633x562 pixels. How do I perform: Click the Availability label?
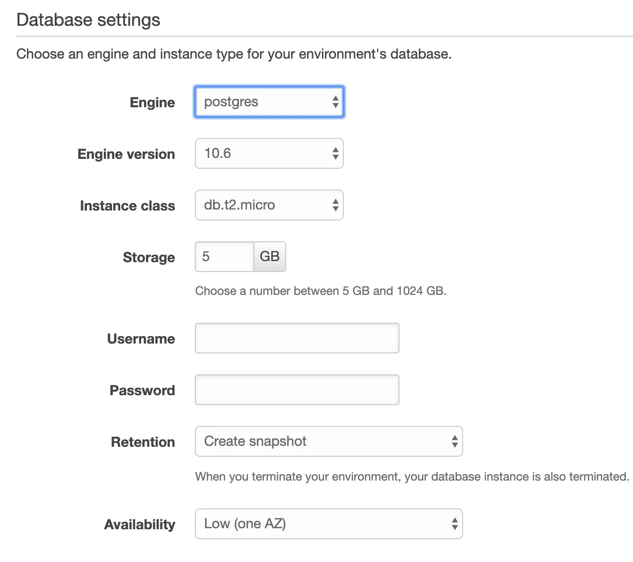[140, 525]
